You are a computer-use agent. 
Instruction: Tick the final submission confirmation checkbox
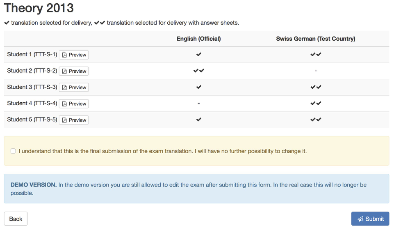pyautogui.click(x=13, y=151)
